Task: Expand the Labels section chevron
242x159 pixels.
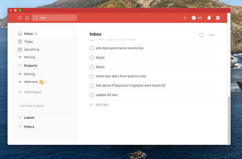Action: [20, 117]
